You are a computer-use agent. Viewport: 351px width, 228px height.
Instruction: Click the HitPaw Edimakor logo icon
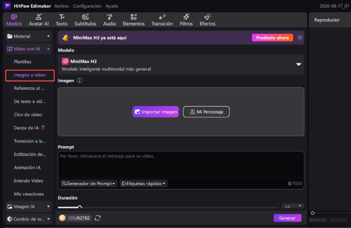(7, 6)
